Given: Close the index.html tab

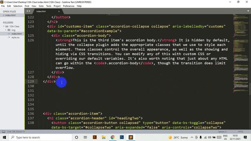Looking at the screenshot, I should 59,11.
